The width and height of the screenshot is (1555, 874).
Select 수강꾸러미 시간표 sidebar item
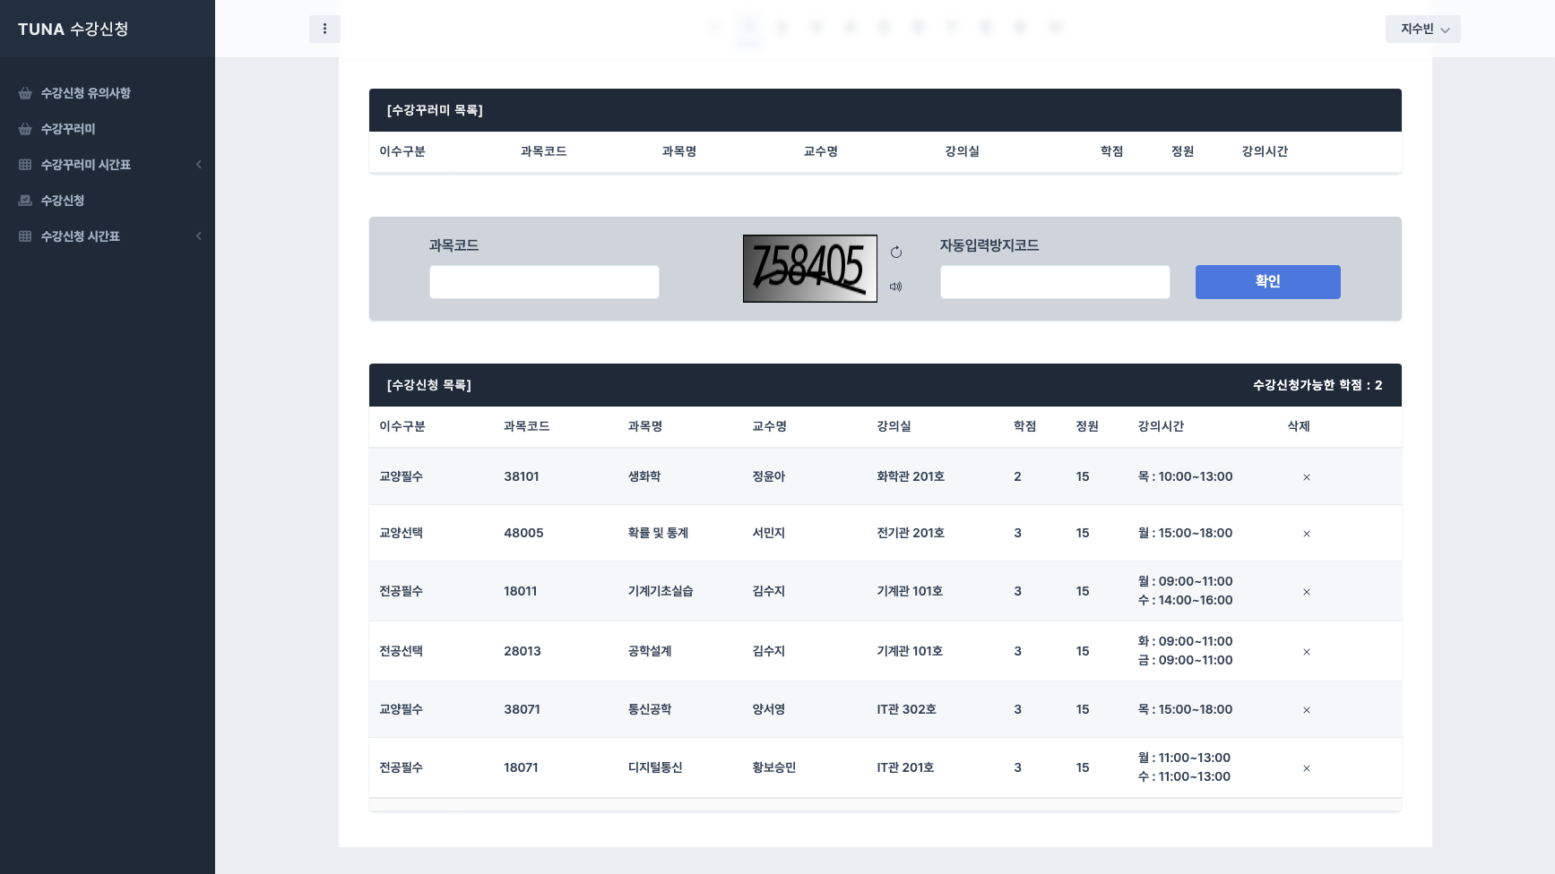(x=85, y=165)
